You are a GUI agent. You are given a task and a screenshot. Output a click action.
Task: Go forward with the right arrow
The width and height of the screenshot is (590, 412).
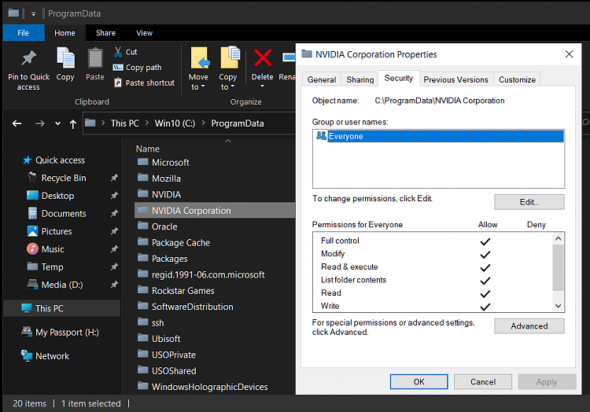coord(39,123)
